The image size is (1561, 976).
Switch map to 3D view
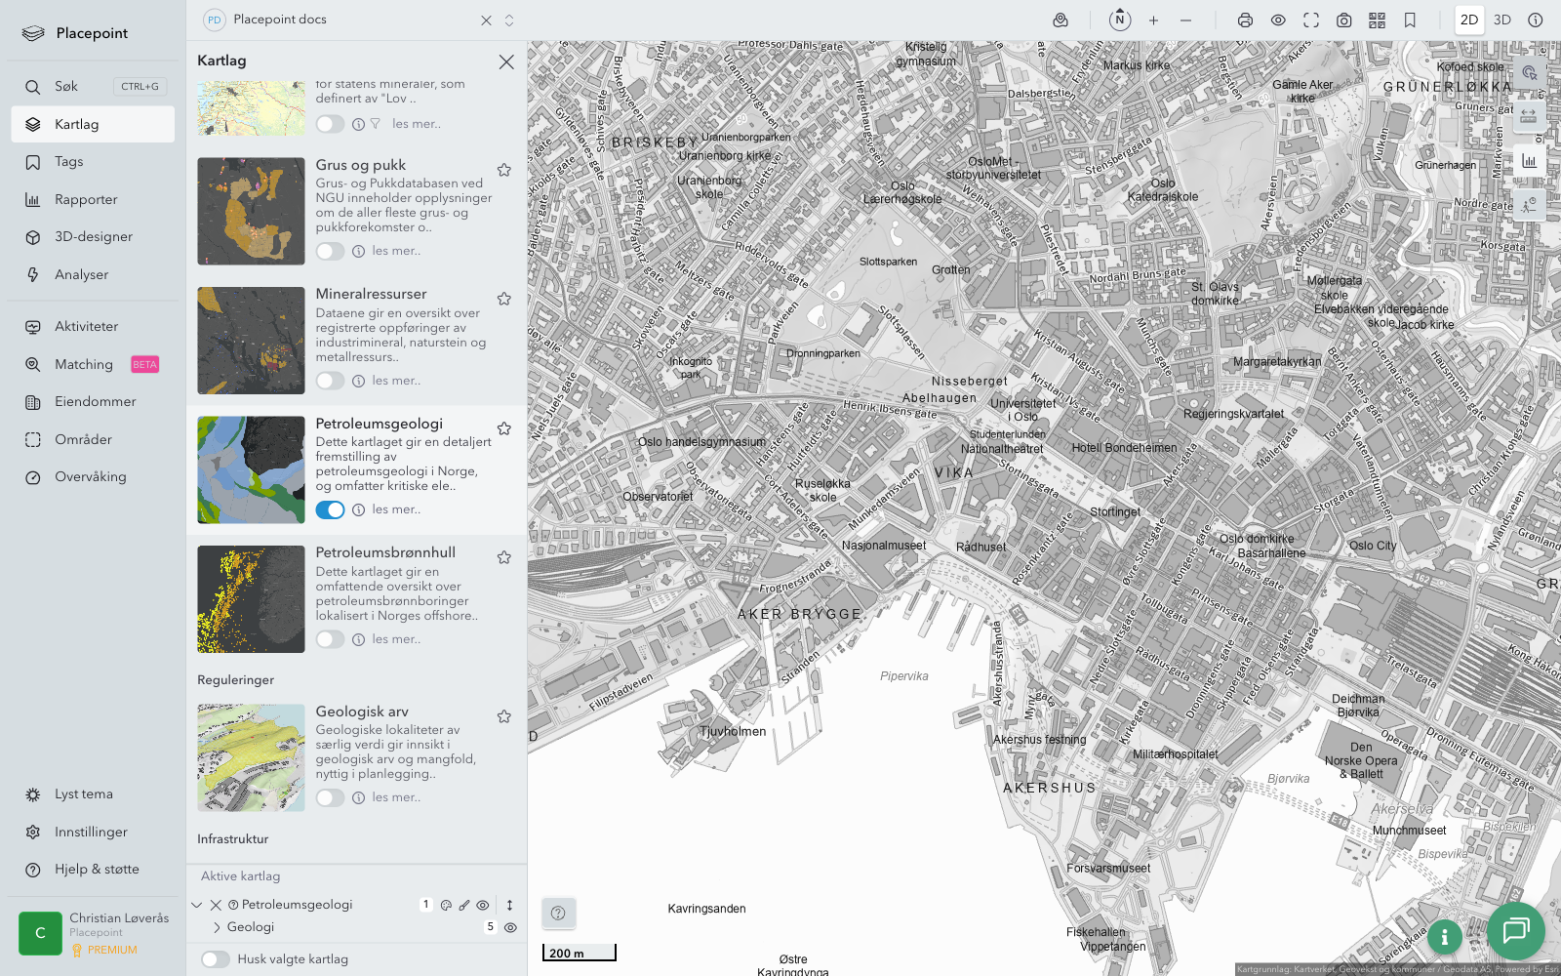[1501, 20]
